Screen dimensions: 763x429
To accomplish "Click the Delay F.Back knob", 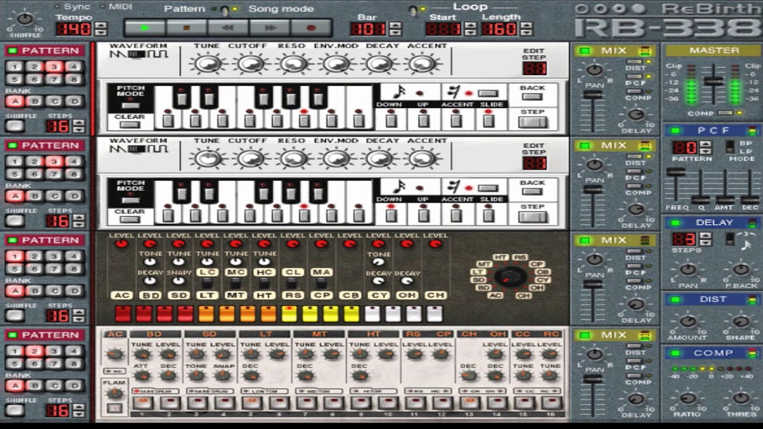I will (x=740, y=270).
